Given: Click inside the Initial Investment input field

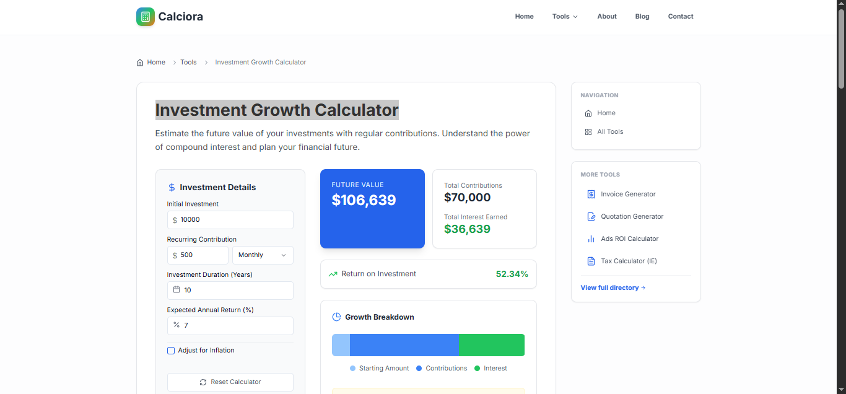Looking at the screenshot, I should (230, 220).
